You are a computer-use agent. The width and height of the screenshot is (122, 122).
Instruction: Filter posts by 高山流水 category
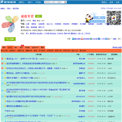(x=83, y=50)
